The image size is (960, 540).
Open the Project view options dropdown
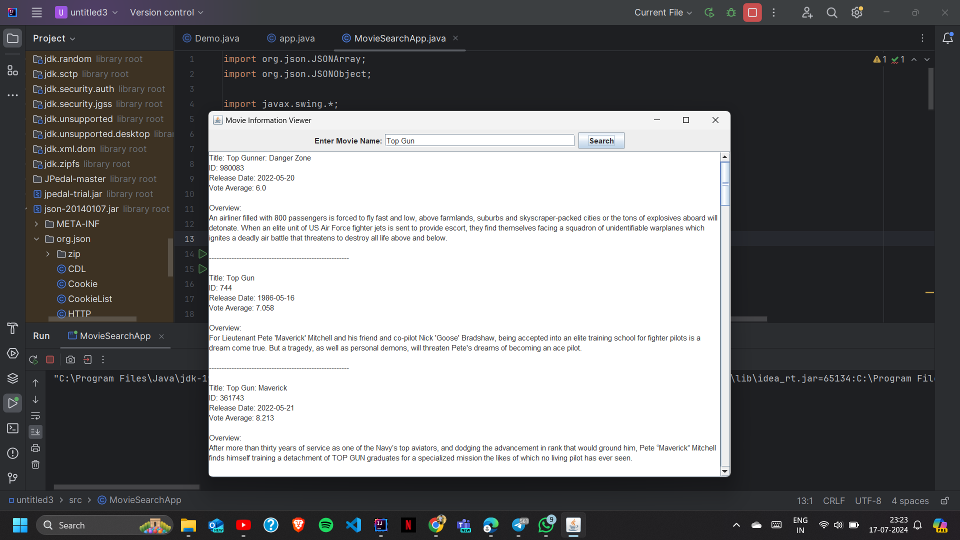(x=54, y=38)
